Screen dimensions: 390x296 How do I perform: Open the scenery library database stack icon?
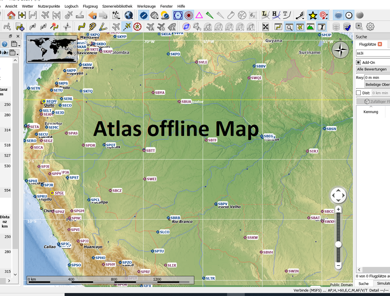click(336, 27)
